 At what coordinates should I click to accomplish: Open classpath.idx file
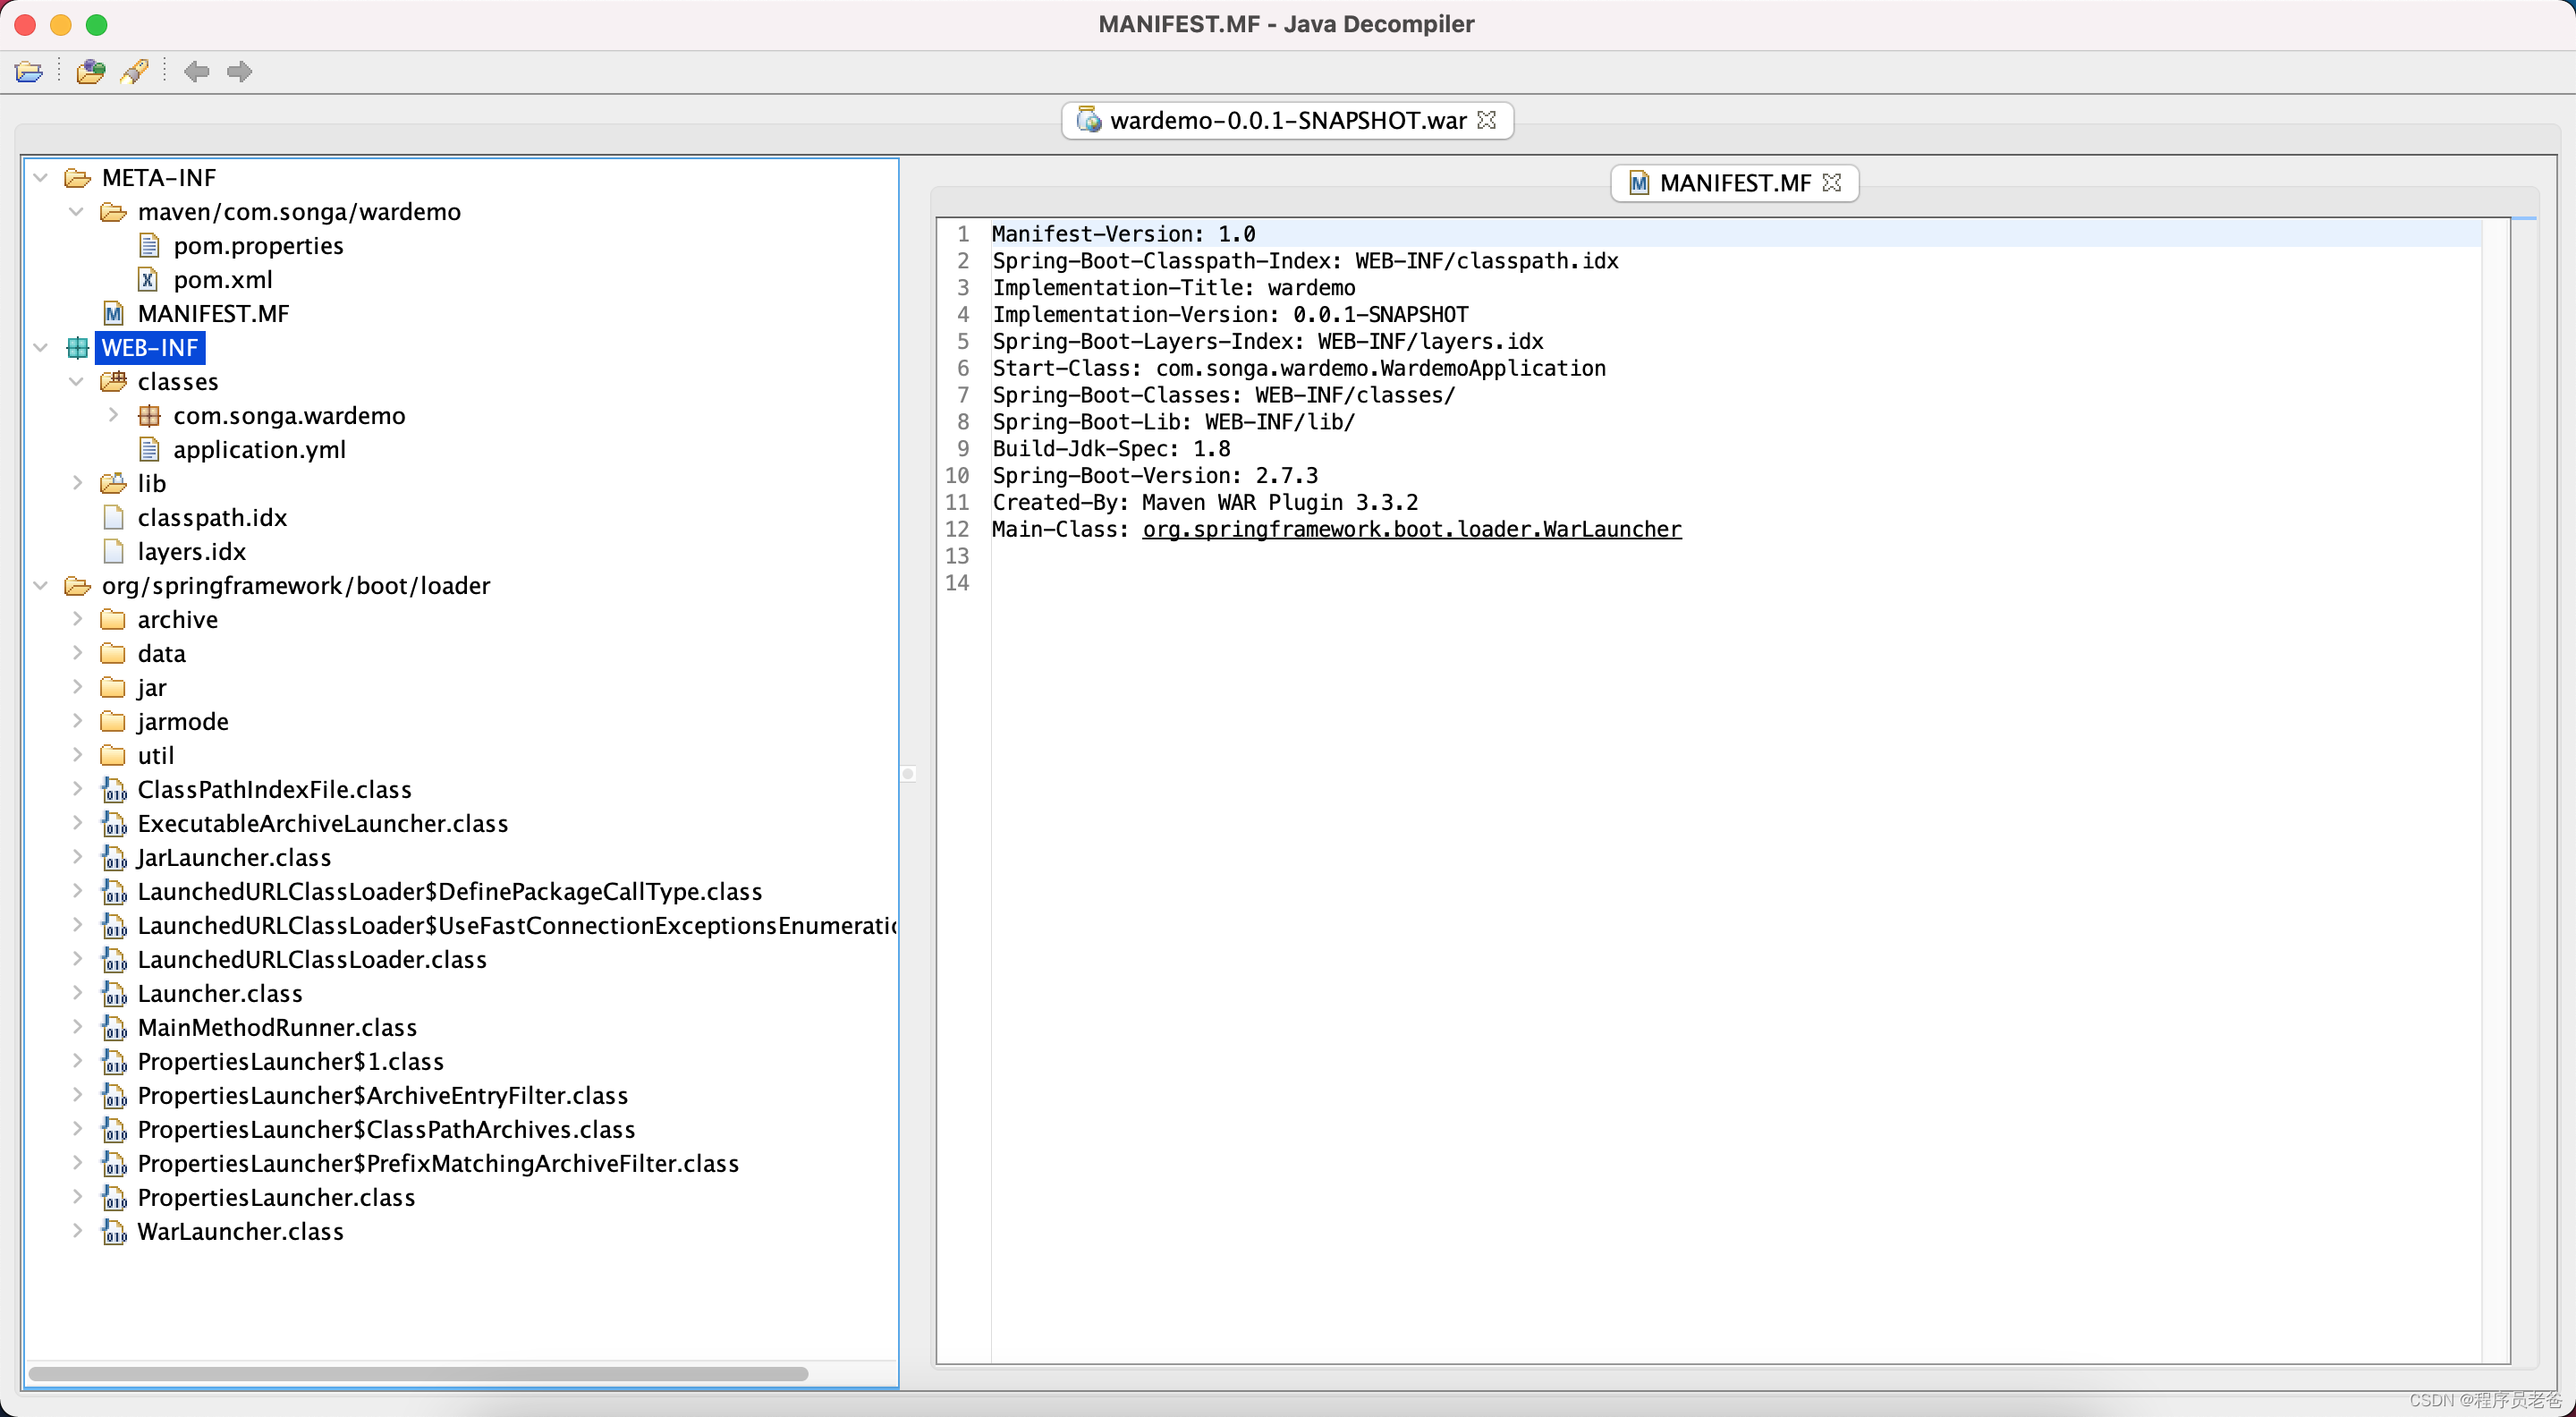212,518
